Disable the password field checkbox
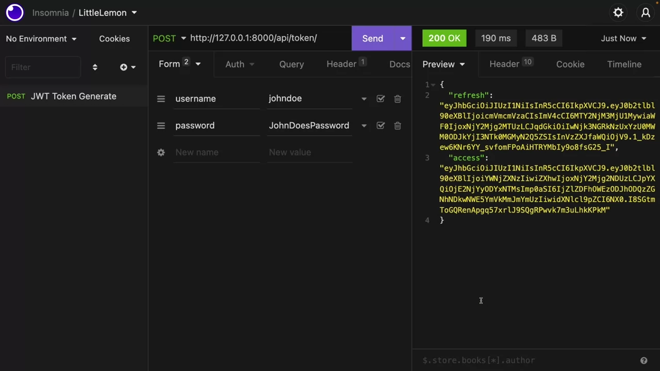660x371 pixels. [381, 126]
